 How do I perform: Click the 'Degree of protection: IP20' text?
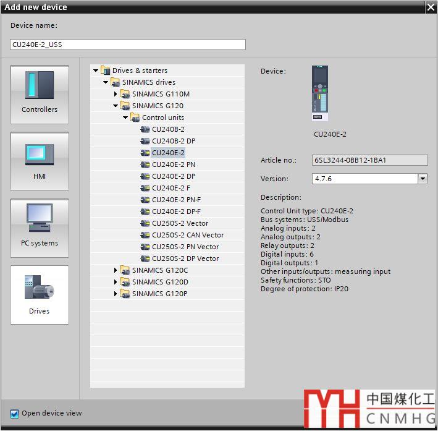(305, 289)
